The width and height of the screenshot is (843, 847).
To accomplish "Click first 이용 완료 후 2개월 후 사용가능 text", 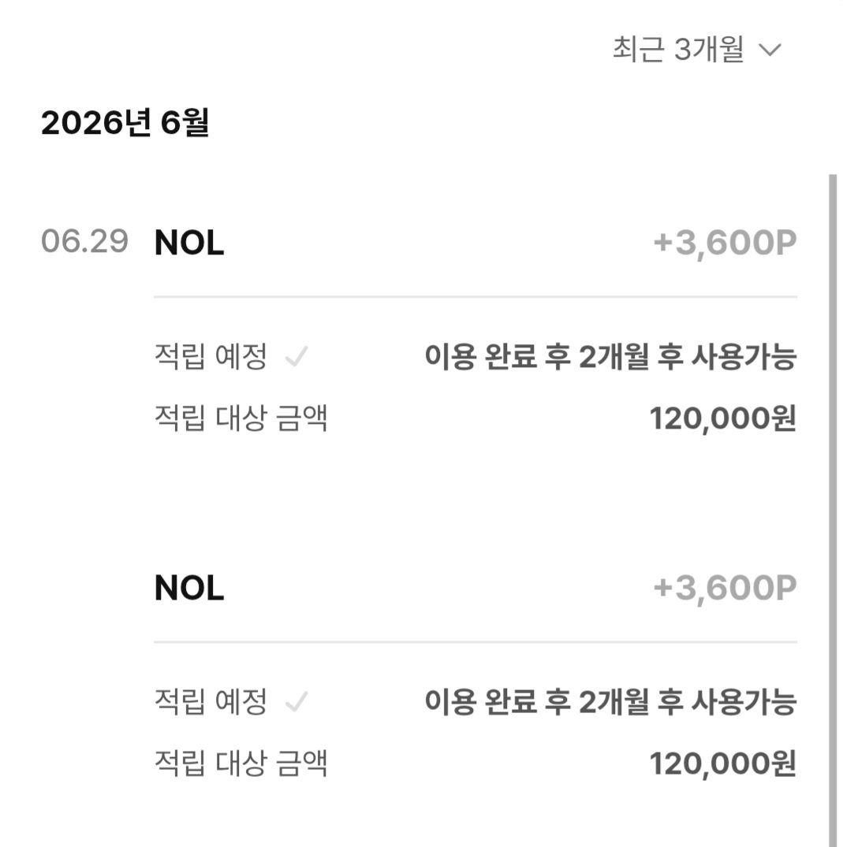I will click(x=610, y=356).
